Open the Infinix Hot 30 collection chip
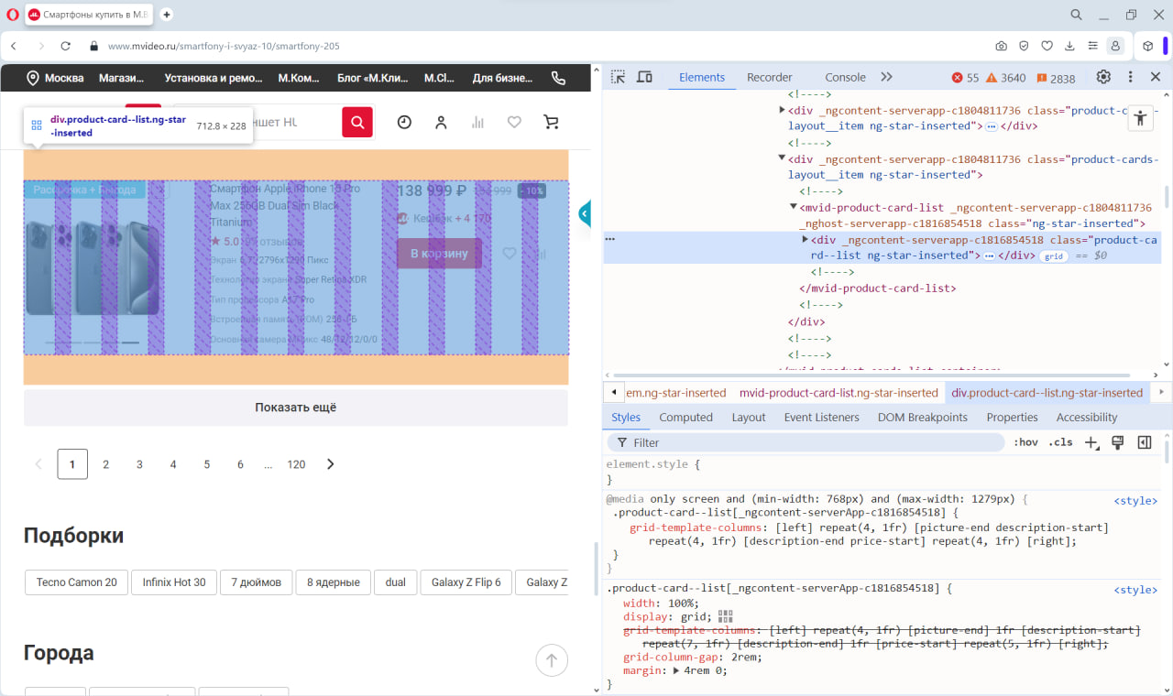Viewport: 1173px width, 696px height. 174,582
